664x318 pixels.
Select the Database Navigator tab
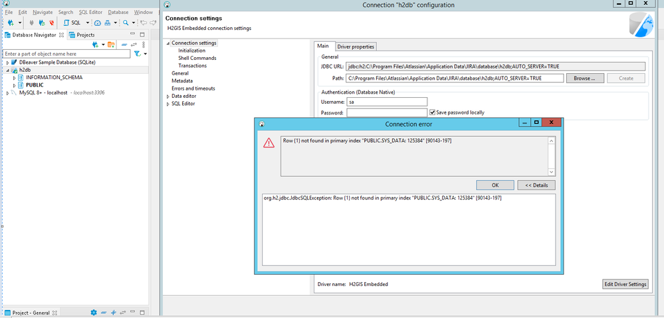click(x=30, y=35)
